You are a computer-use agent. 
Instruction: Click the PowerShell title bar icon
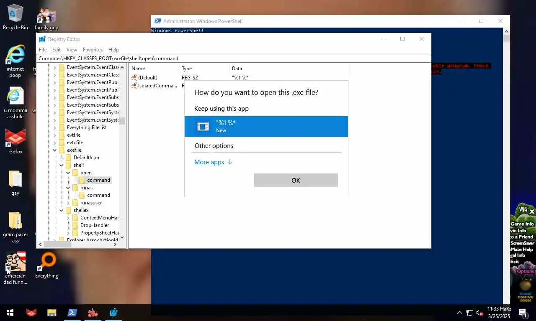tap(157, 21)
